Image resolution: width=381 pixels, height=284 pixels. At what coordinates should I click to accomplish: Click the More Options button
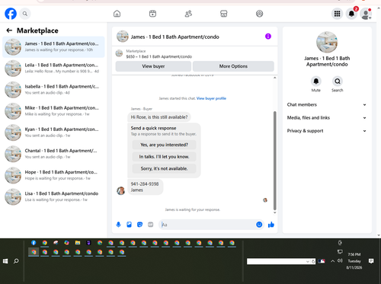tap(233, 66)
